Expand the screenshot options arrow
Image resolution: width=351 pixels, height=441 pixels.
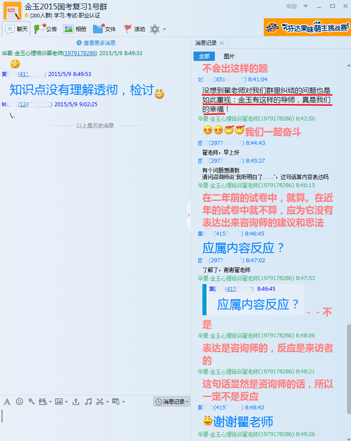[107, 402]
